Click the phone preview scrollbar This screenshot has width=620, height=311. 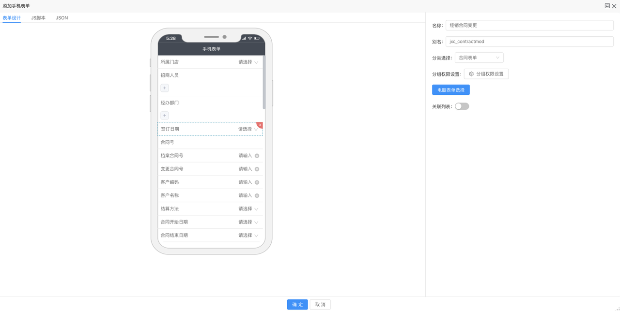tap(264, 82)
